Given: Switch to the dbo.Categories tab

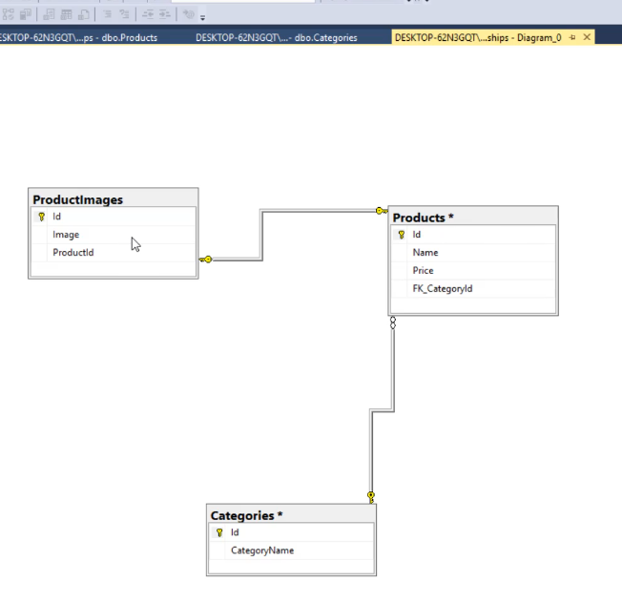Looking at the screenshot, I should pos(277,38).
